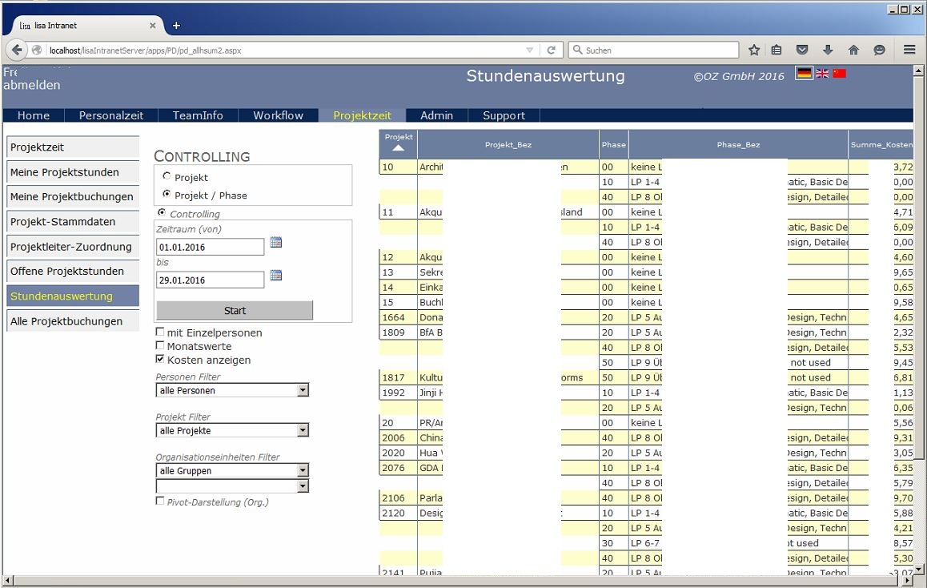Open the Projektzeit top menu item

click(363, 115)
